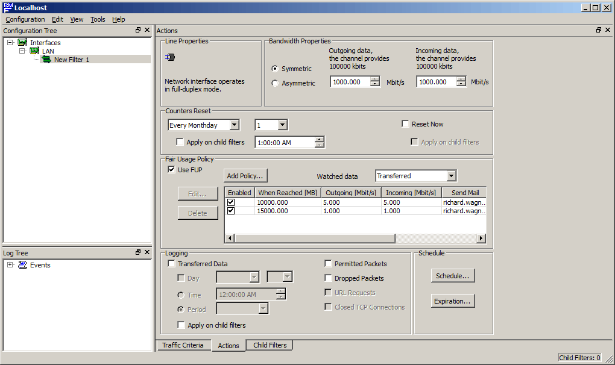615x365 pixels.
Task: Click the Interfaces icon in Configuration Tree
Action: pyautogui.click(x=22, y=43)
